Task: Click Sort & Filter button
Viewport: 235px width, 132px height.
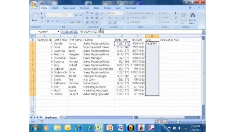Action: click(184, 19)
